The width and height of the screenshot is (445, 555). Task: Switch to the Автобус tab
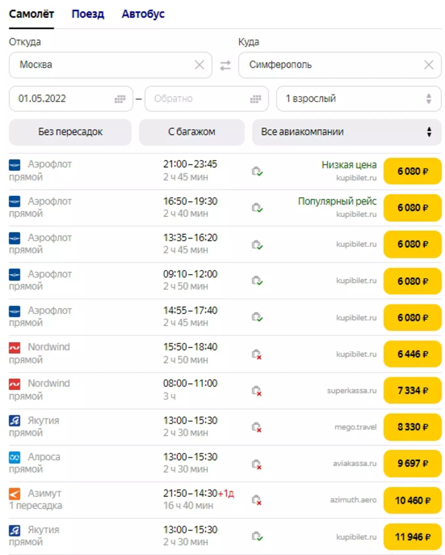coord(143,14)
